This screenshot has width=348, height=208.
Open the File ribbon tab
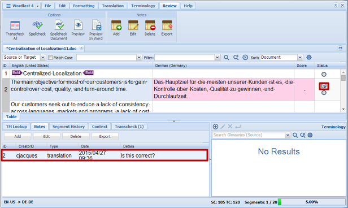point(47,6)
